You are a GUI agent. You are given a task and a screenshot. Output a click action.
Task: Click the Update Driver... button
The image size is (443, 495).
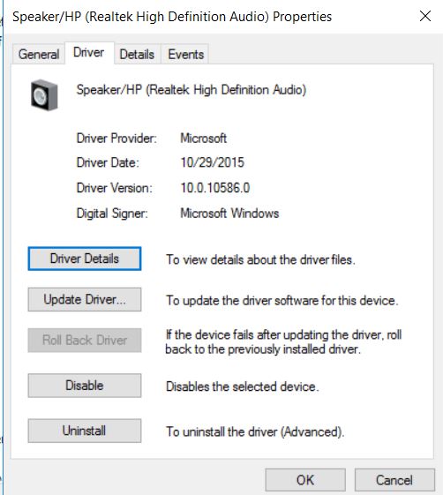pyautogui.click(x=85, y=299)
